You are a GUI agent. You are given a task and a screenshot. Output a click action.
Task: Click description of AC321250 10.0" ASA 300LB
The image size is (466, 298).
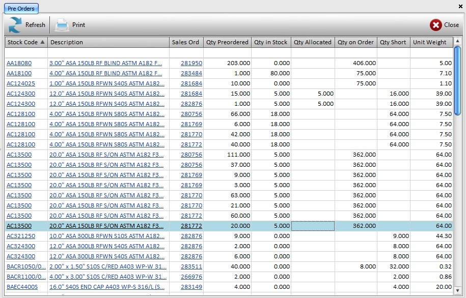pos(106,236)
